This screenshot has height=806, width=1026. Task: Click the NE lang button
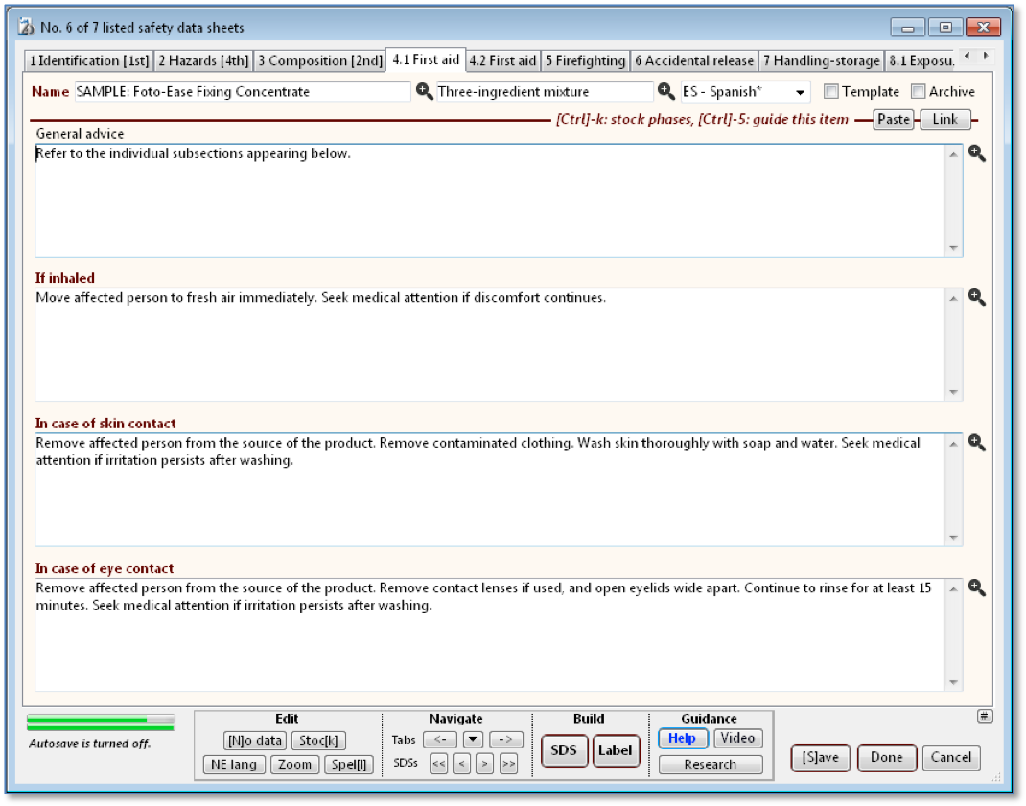click(x=234, y=764)
